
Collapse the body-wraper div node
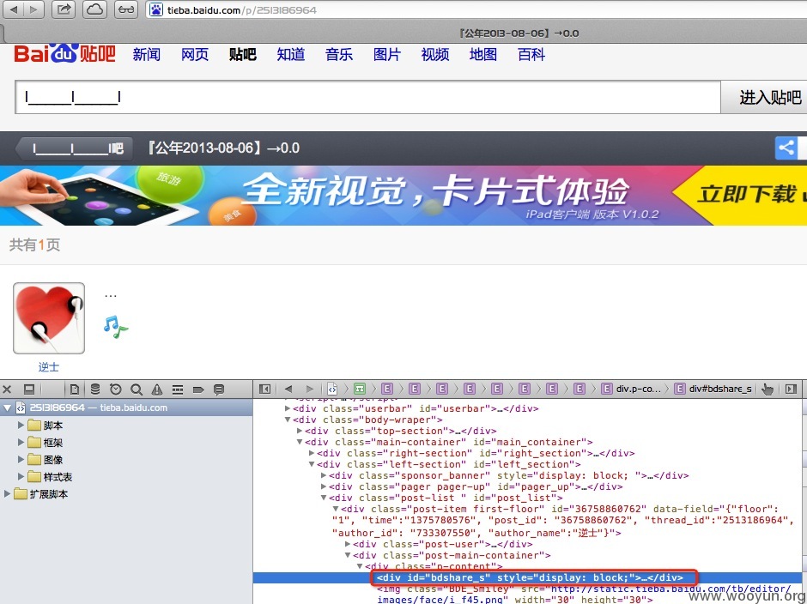pyautogui.click(x=288, y=420)
